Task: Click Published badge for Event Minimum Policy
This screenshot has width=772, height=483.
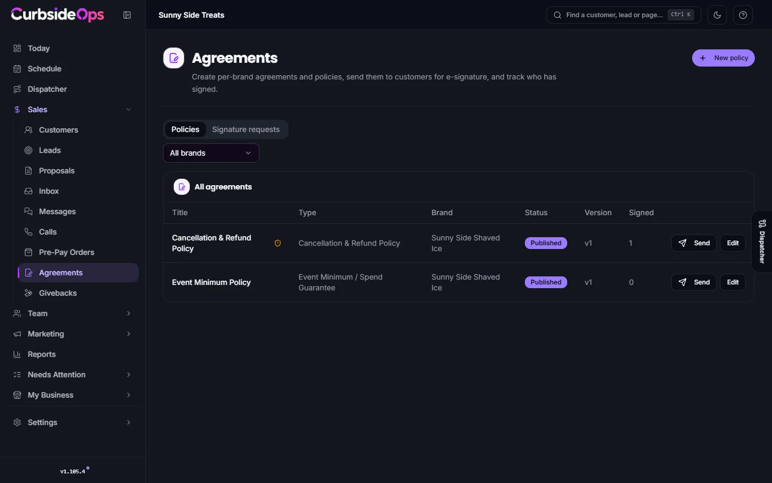Action: click(x=546, y=282)
